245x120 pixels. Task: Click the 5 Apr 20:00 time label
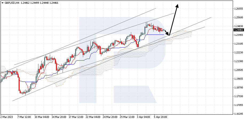click(160, 117)
